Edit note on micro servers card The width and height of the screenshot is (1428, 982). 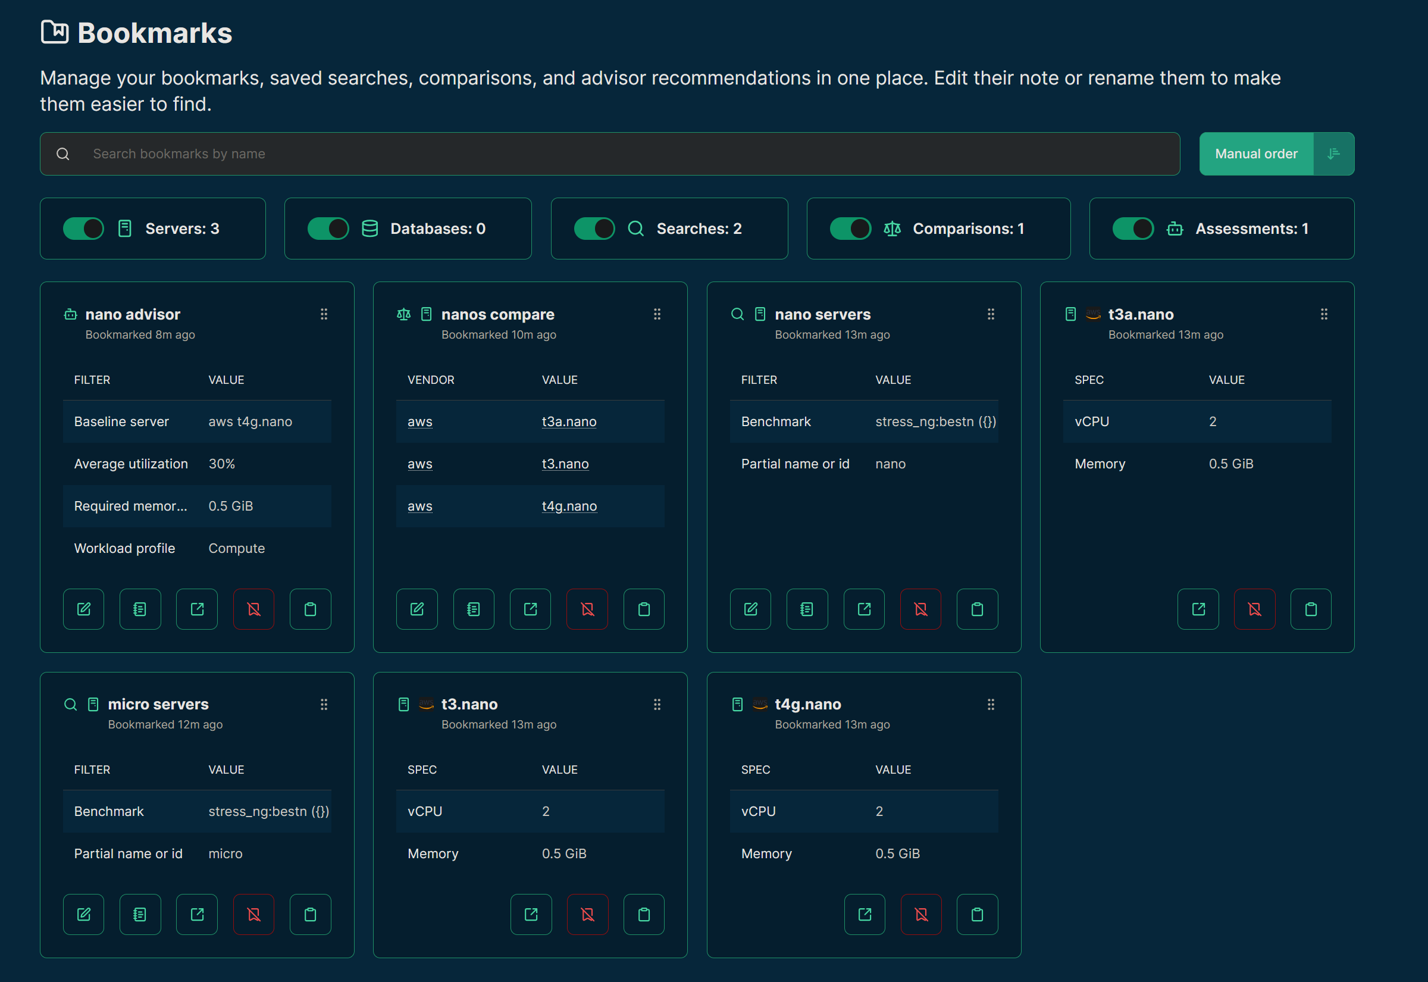pos(140,914)
